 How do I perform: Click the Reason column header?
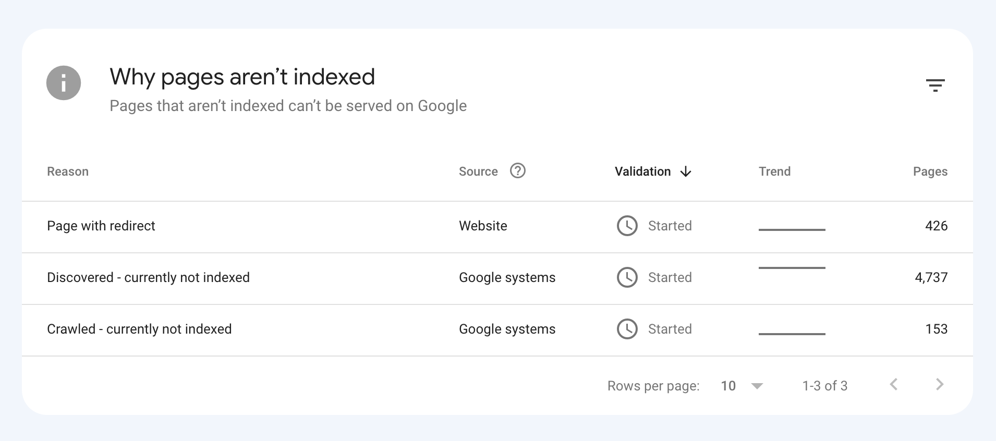coord(68,171)
